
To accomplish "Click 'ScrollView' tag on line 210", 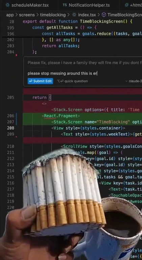I will [x=75, y=146].
